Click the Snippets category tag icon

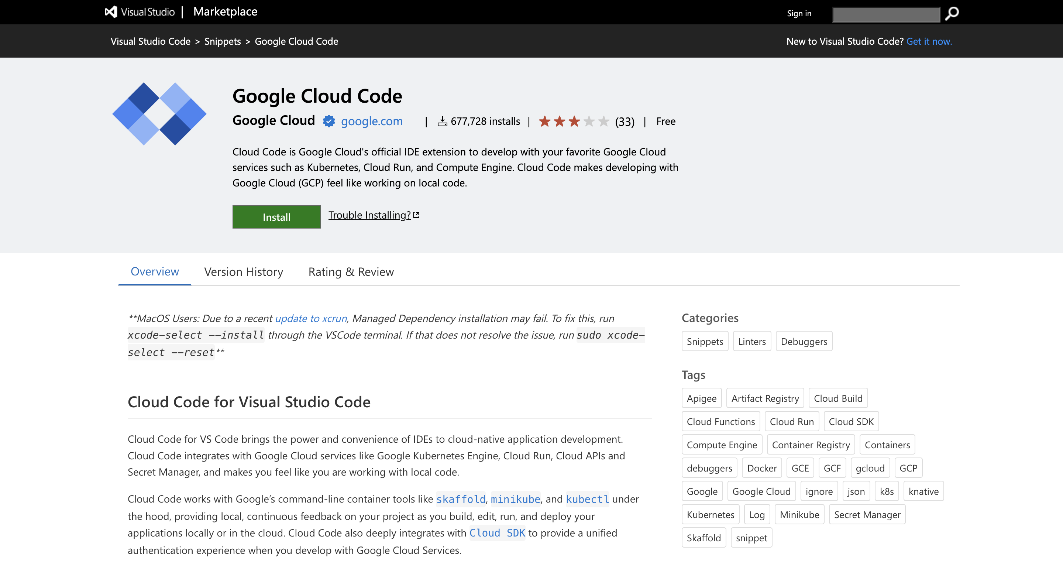[705, 342]
